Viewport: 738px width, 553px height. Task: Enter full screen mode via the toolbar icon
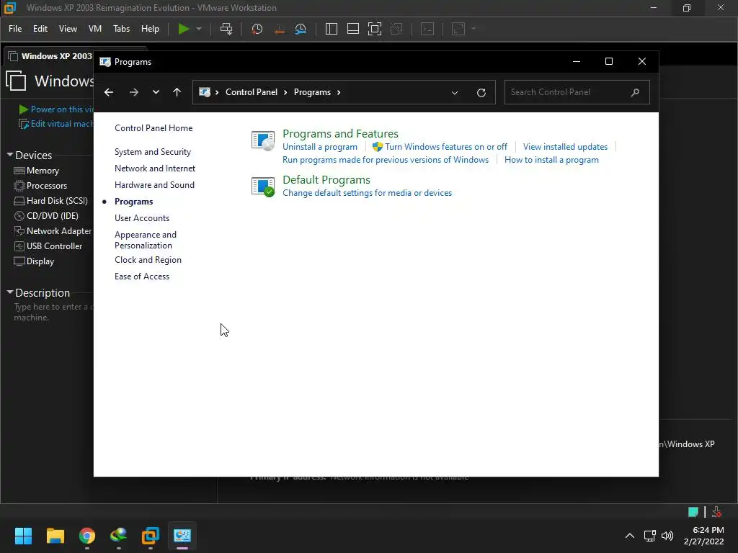pyautogui.click(x=375, y=29)
